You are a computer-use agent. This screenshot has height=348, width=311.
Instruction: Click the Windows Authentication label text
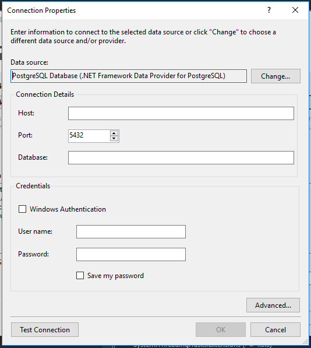pyautogui.click(x=68, y=209)
